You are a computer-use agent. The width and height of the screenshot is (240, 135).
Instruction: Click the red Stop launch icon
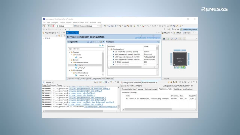click(53, 26)
